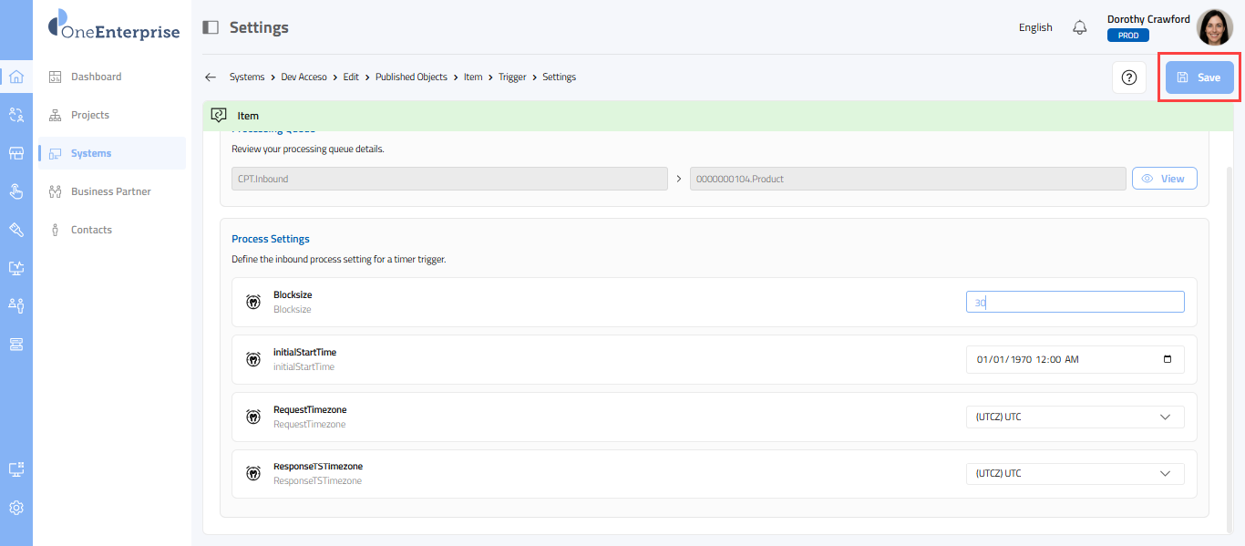Click the View button beside queue
The height and width of the screenshot is (546, 1245).
pos(1164,179)
